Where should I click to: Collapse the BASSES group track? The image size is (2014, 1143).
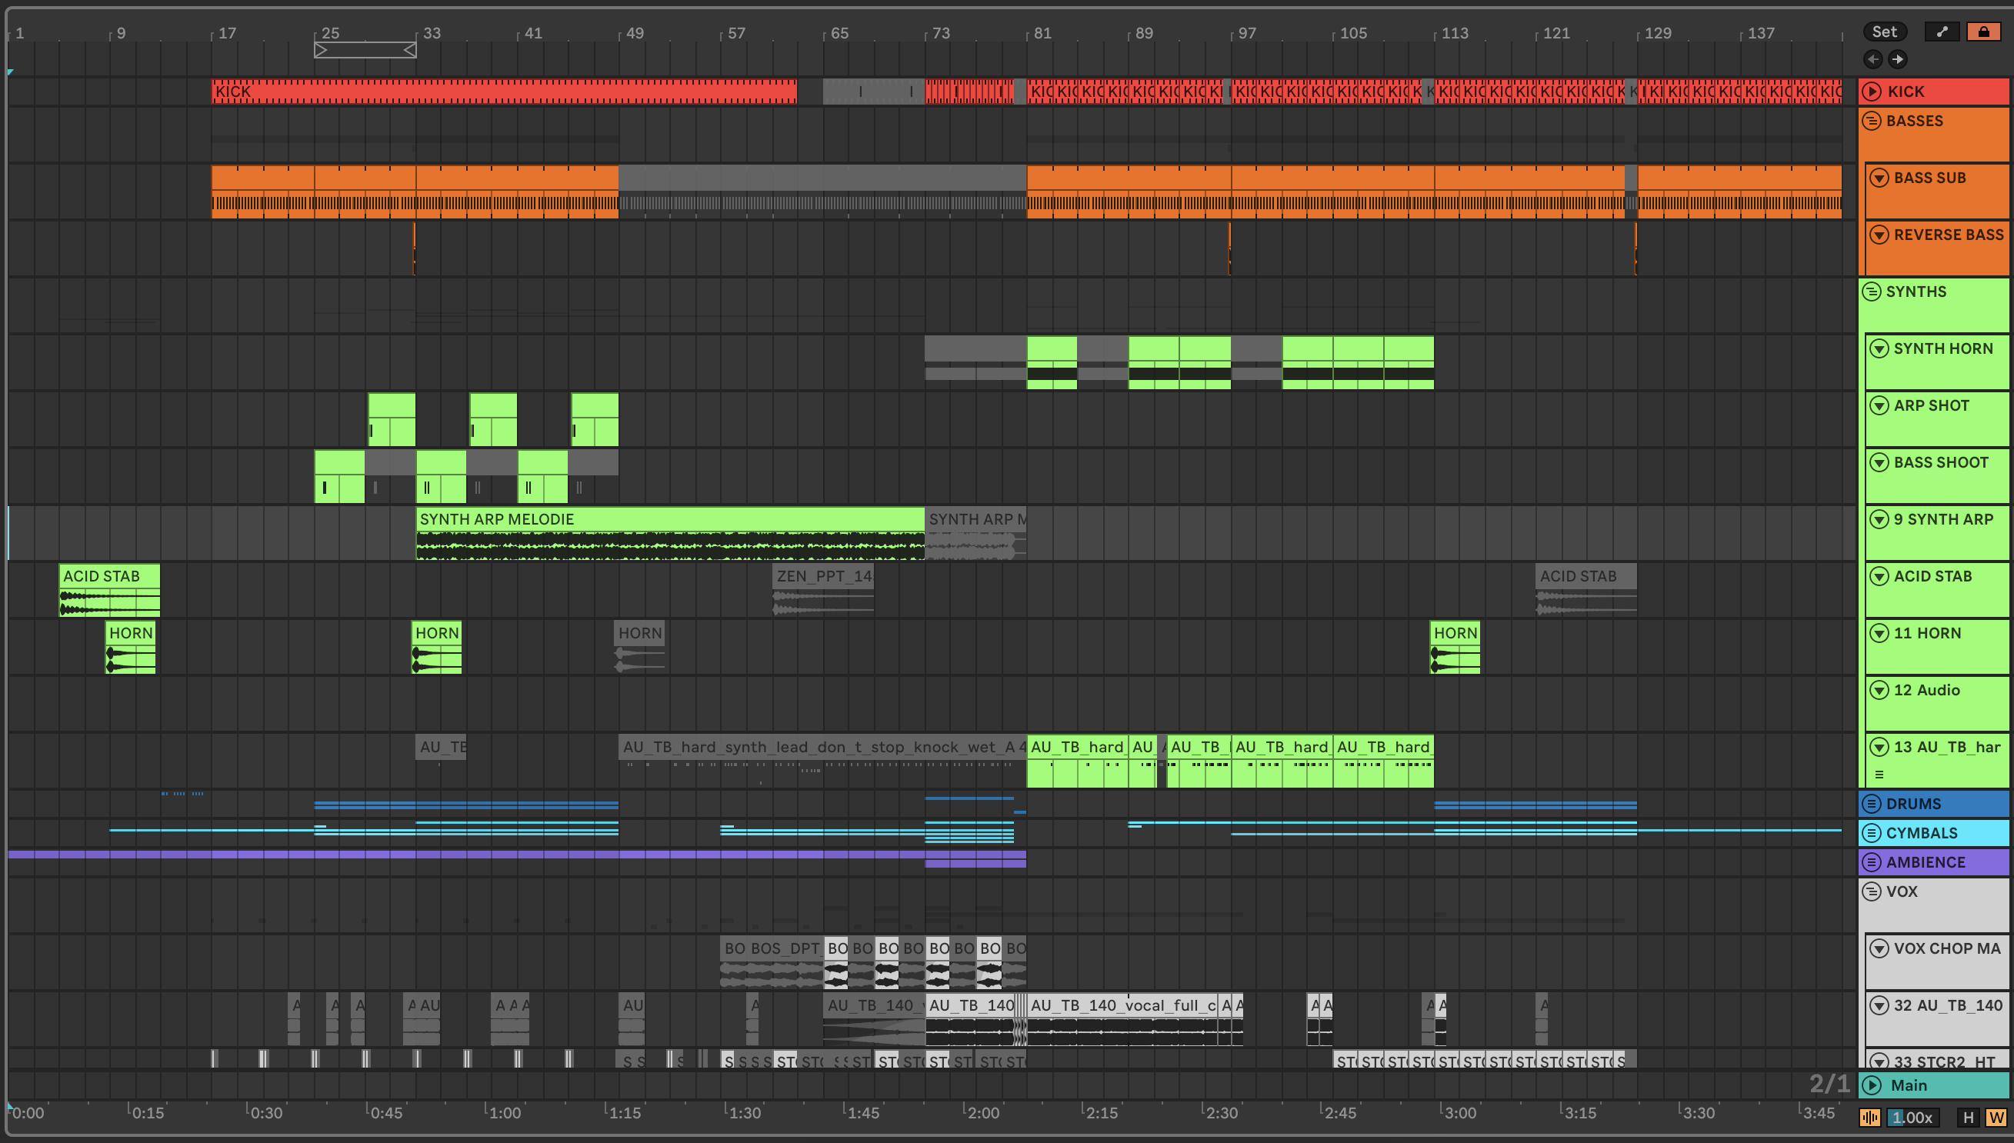click(1872, 121)
